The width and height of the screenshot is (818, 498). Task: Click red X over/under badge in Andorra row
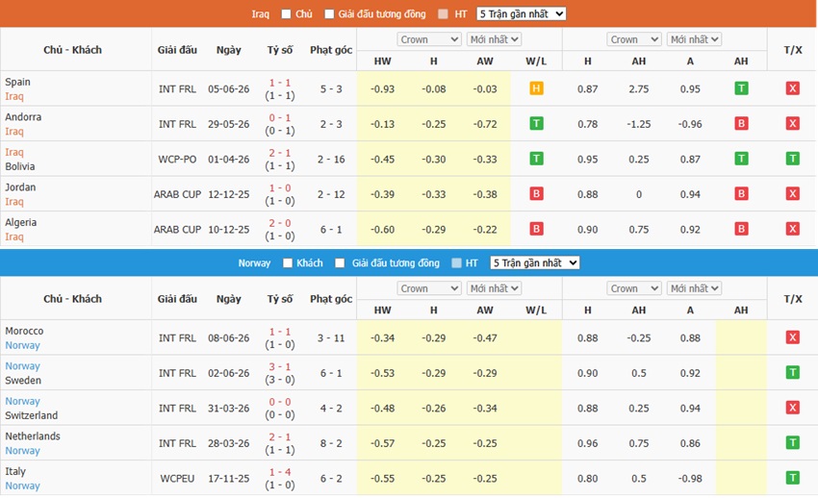coord(792,123)
